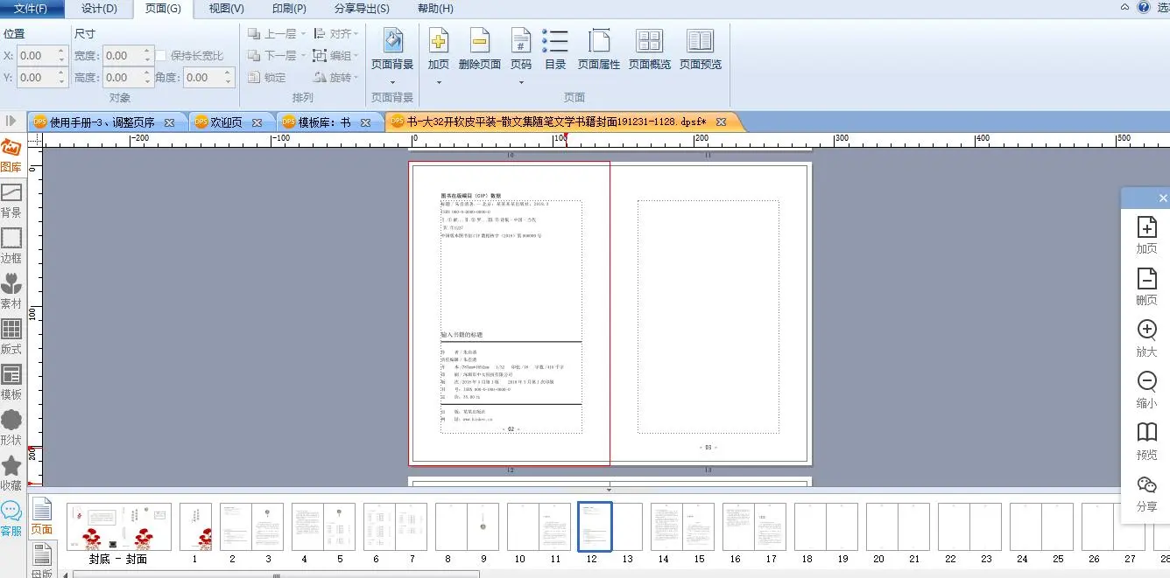Open the 素材 materials sidebar panel
The width and height of the screenshot is (1170, 578).
(11, 290)
